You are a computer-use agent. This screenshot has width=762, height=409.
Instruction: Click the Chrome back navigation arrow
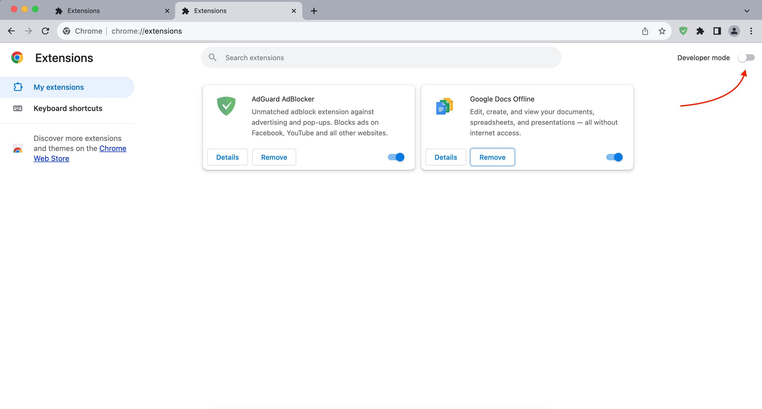point(11,31)
